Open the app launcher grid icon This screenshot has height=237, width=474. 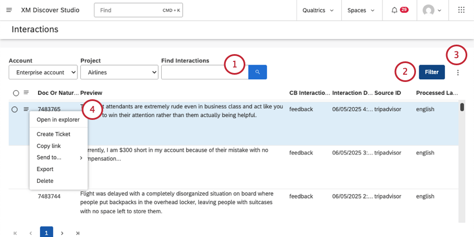tap(461, 10)
